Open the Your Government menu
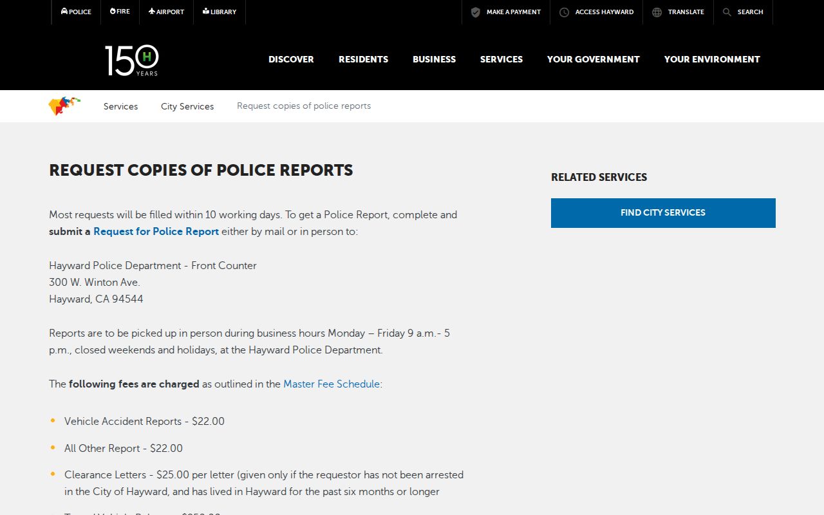The width and height of the screenshot is (824, 515). click(x=594, y=59)
